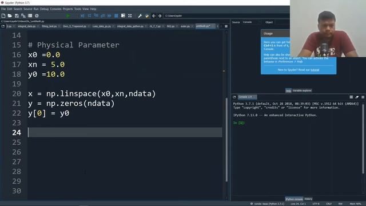Click the Line 24, Col 1 status
This screenshot has width=366, height=206.
[x=298, y=204]
